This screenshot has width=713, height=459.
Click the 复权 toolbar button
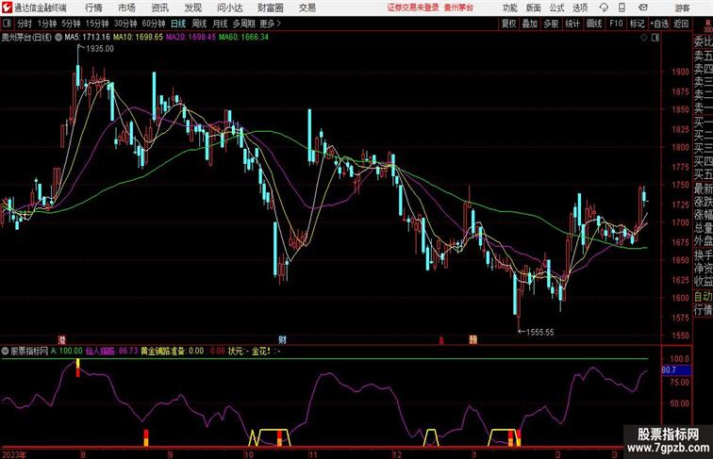click(509, 24)
